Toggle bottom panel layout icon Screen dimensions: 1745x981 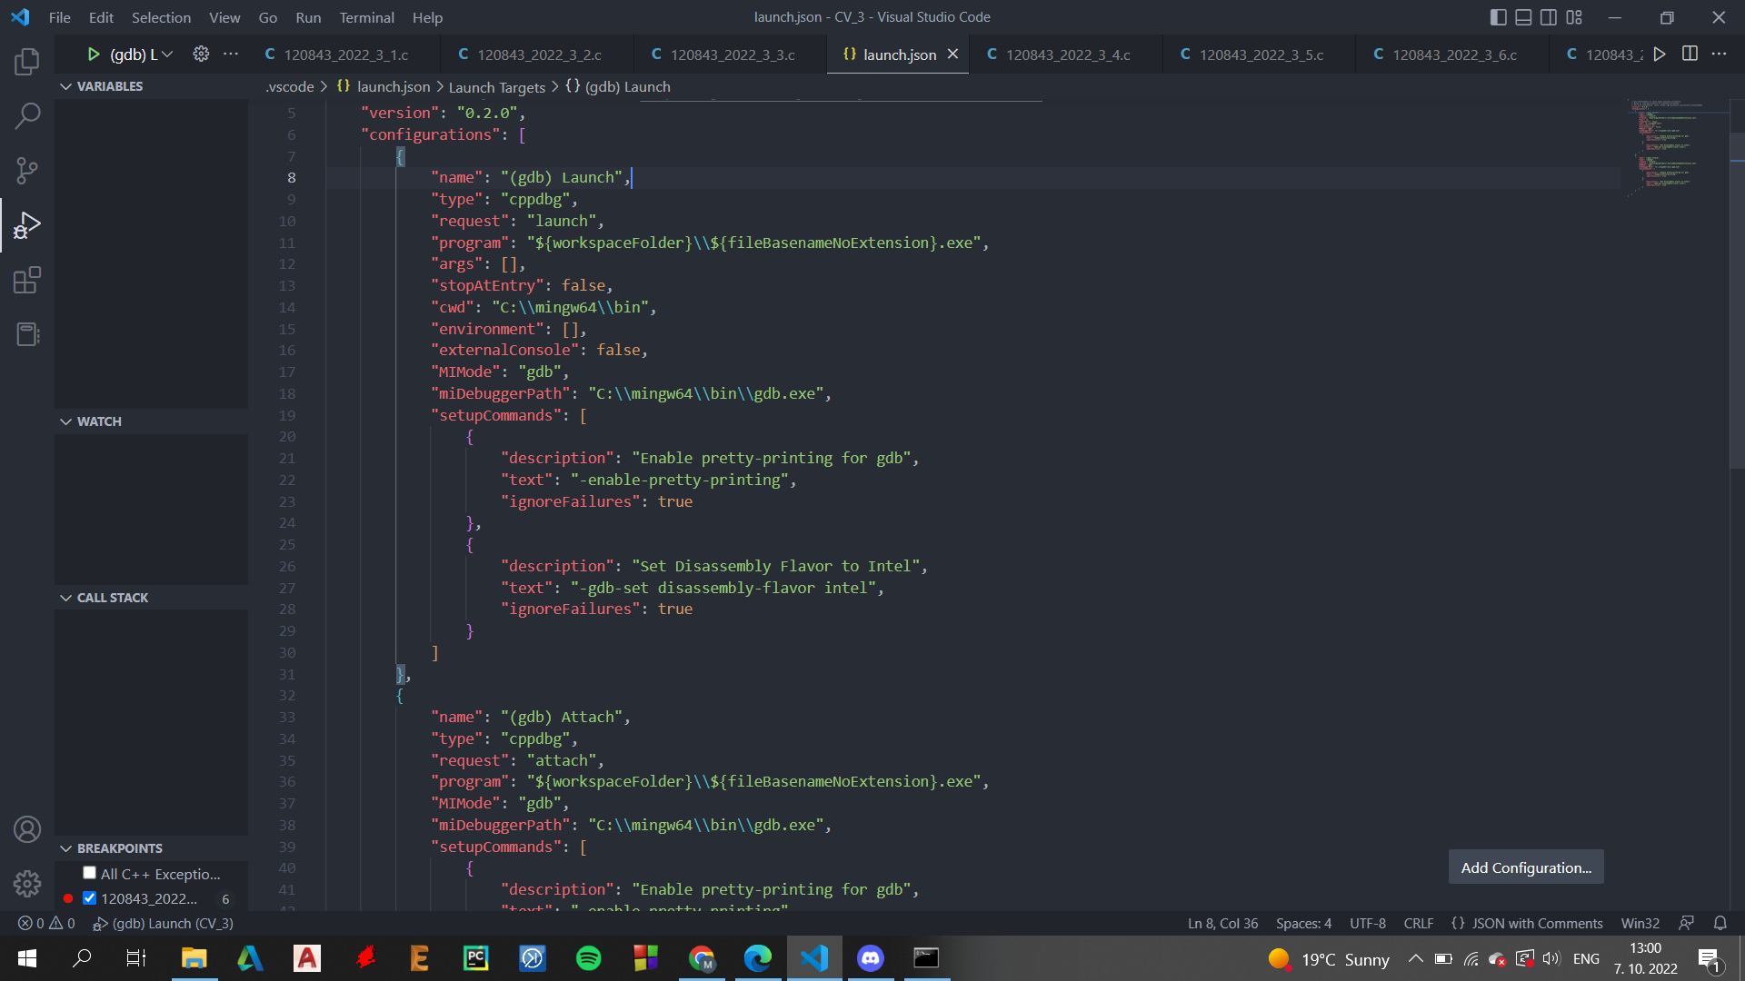click(x=1524, y=17)
